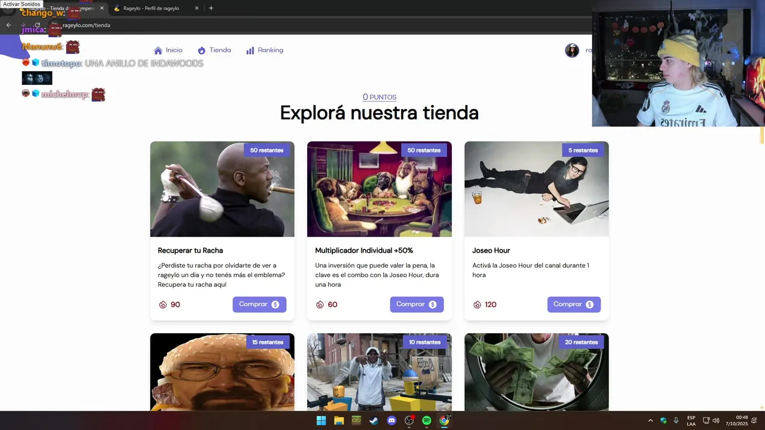Viewport: 765px width, 430px height.
Task: Open the volume speaker tray icon
Action: pos(716,420)
